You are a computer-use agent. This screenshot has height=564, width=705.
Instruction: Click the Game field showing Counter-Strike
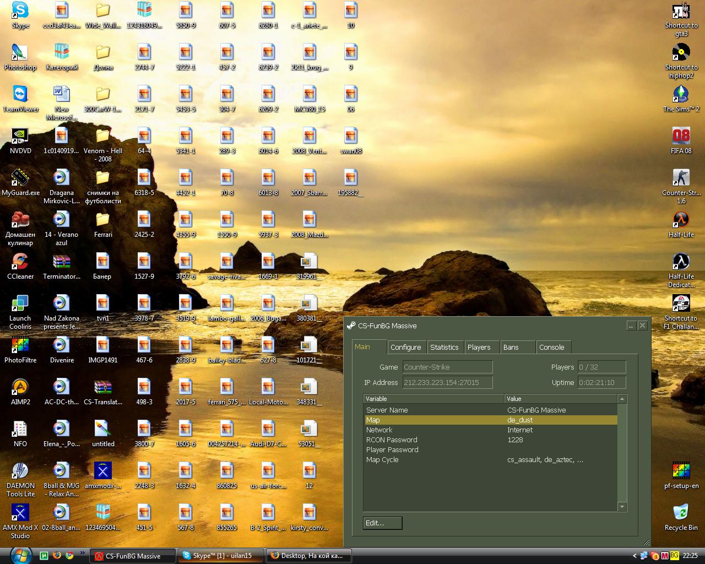(447, 367)
